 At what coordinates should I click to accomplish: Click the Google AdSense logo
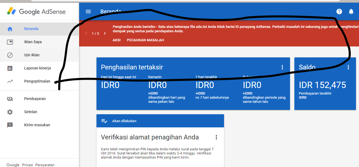(x=37, y=11)
